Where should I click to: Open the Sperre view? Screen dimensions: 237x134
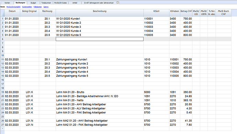tap(46, 7)
